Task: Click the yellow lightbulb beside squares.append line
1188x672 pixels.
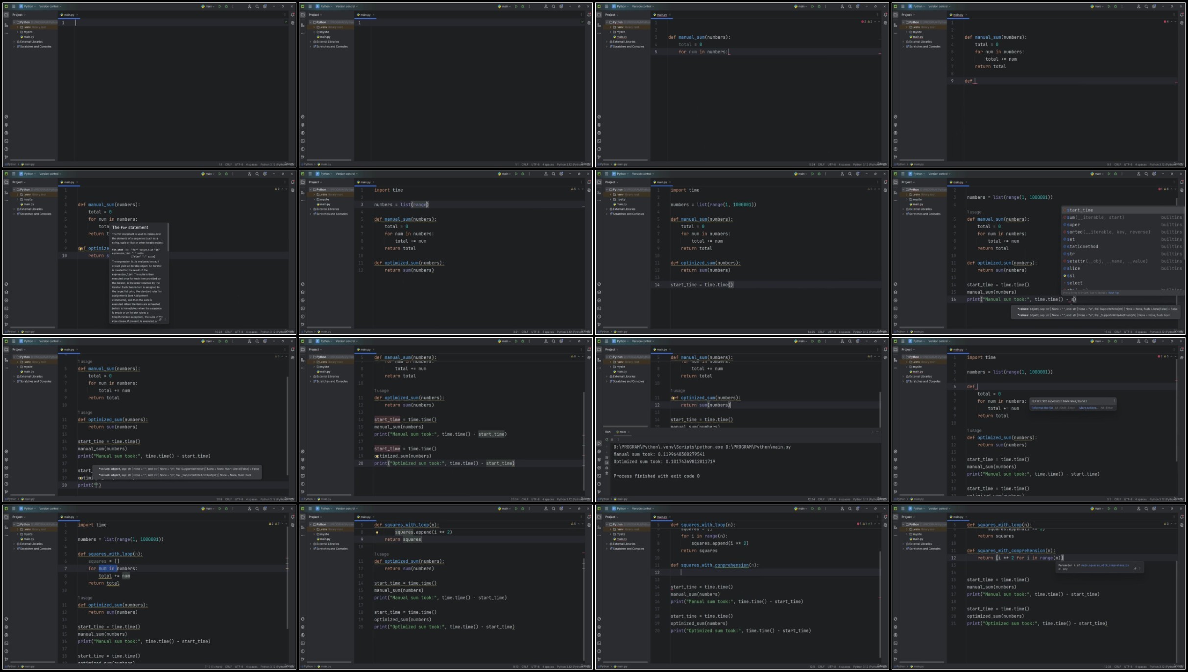Action: click(x=377, y=533)
